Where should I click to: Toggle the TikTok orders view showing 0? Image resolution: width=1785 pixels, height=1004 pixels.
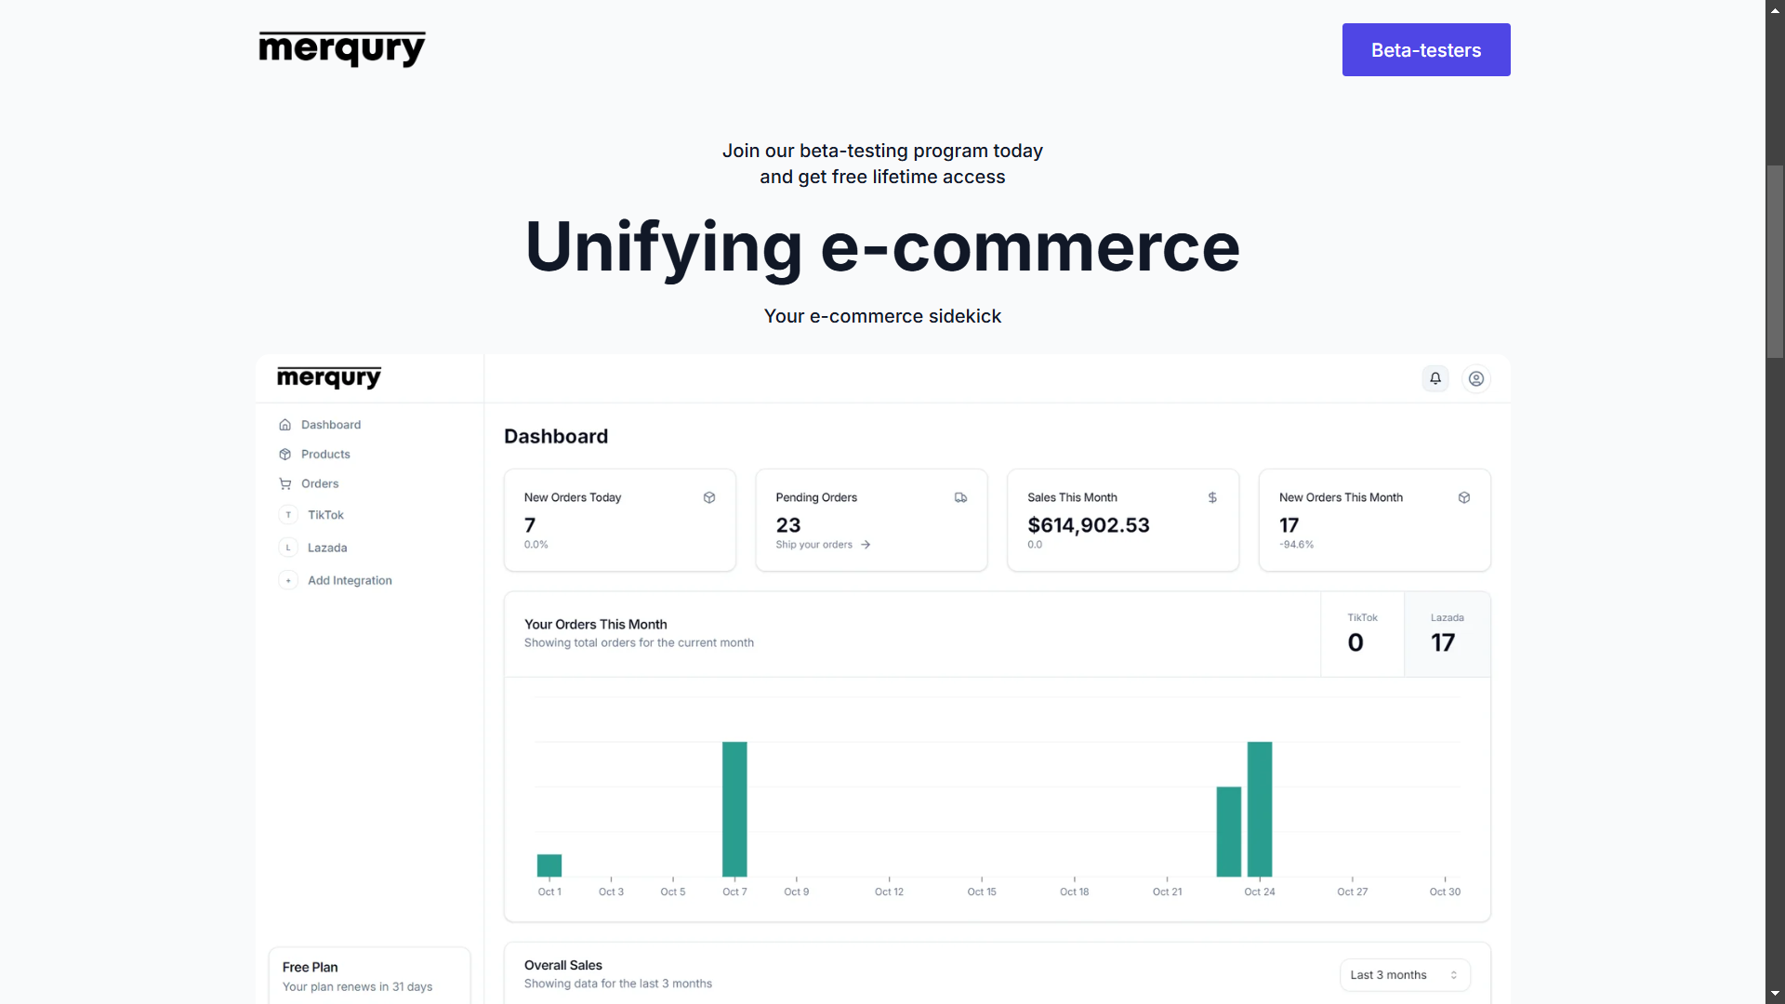[1362, 634]
